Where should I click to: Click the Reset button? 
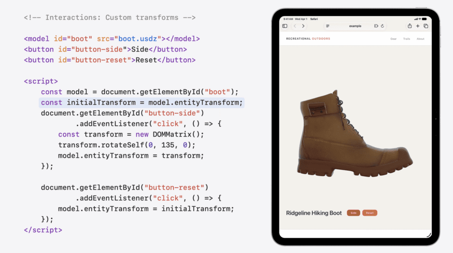pos(370,213)
